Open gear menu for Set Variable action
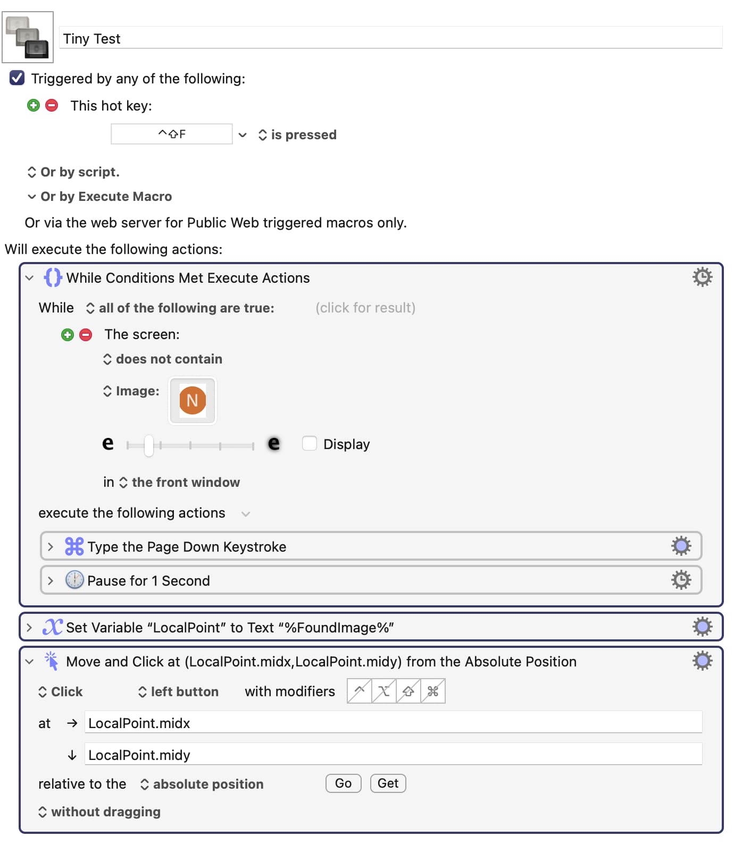 point(702,627)
